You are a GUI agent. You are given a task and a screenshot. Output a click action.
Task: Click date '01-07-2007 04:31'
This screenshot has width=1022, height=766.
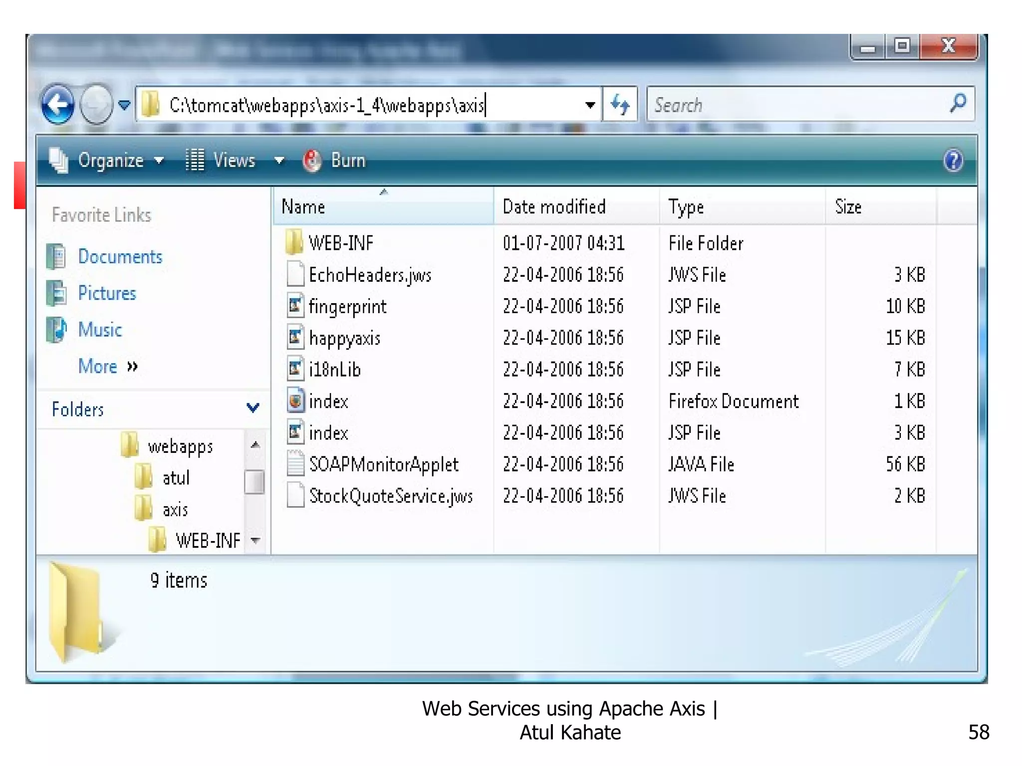(x=563, y=243)
